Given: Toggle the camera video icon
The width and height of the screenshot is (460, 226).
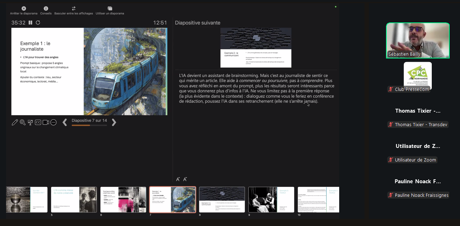Looking at the screenshot, I should click(x=46, y=123).
